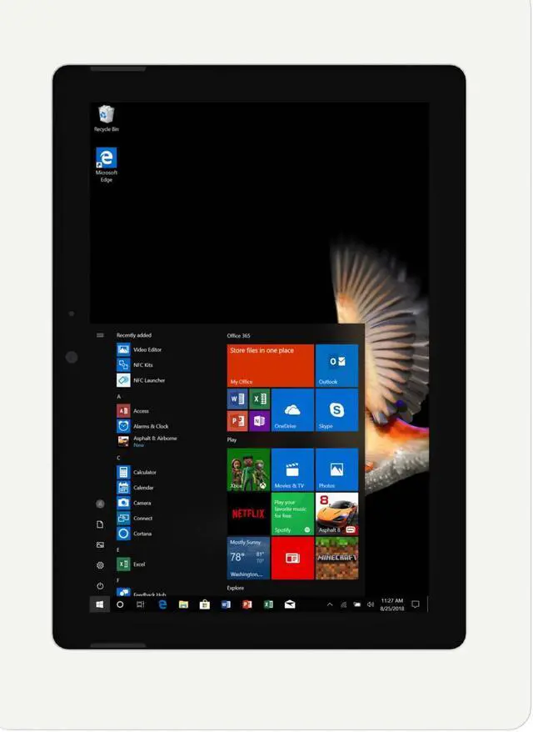Open the Netflix tile
The height and width of the screenshot is (732, 533).
pos(248,514)
